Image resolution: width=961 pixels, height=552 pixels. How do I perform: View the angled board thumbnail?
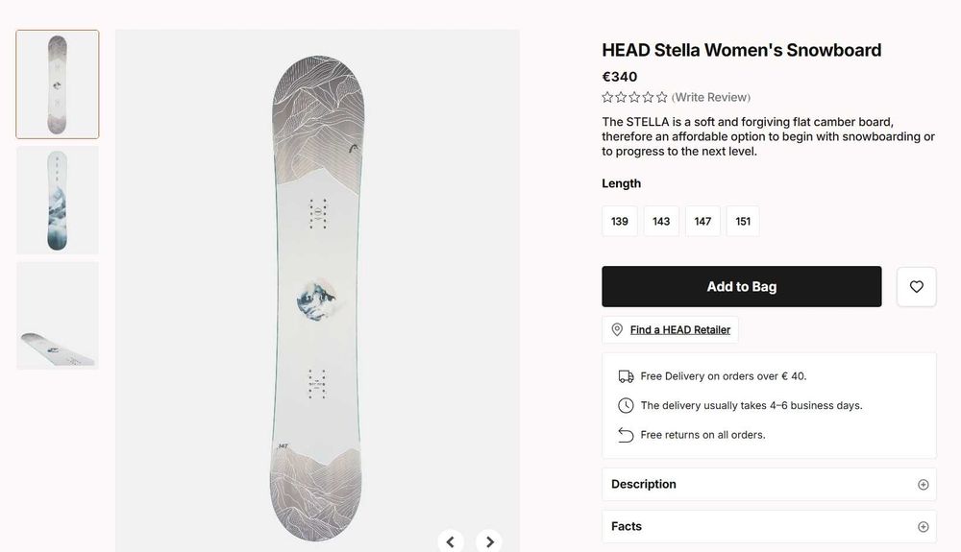pyautogui.click(x=58, y=316)
